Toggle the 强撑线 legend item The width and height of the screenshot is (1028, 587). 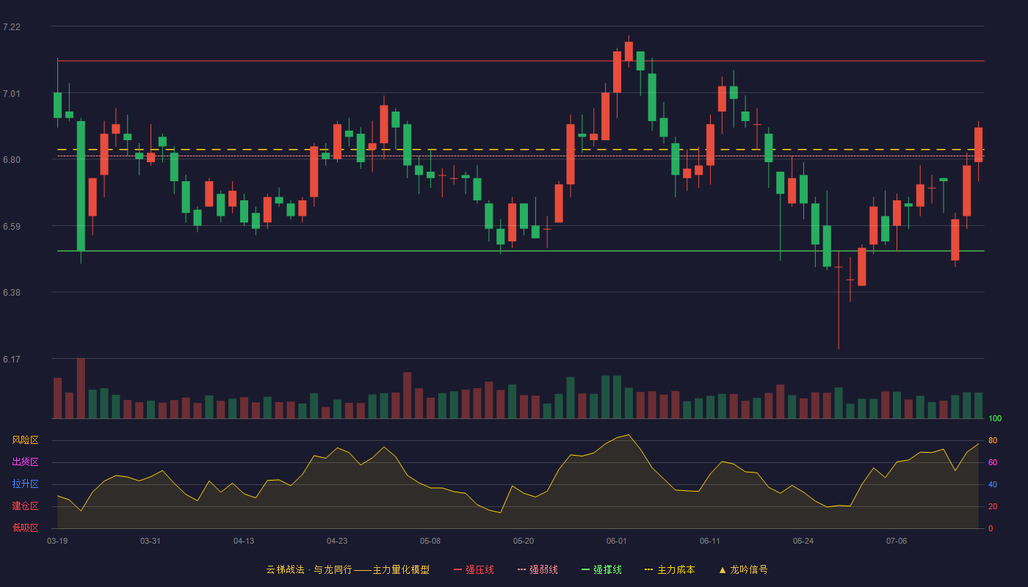[x=601, y=569]
